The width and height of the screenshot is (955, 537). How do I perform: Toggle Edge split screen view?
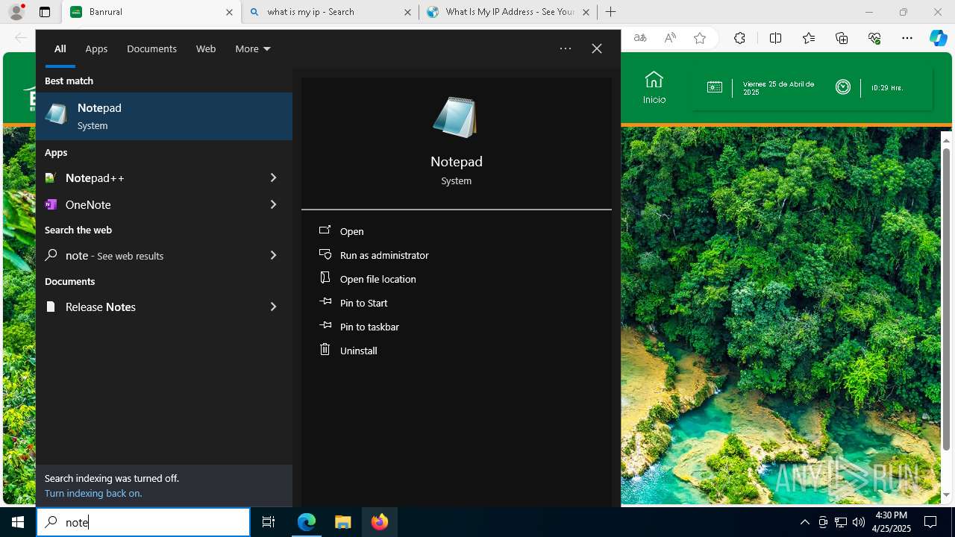(x=775, y=38)
